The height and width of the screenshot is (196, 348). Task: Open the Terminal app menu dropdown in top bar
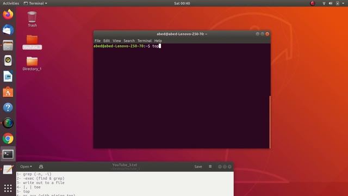[35, 3]
